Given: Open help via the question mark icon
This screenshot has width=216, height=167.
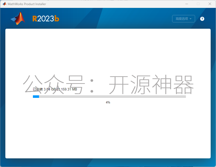Looking at the screenshot, I should pyautogui.click(x=202, y=19).
